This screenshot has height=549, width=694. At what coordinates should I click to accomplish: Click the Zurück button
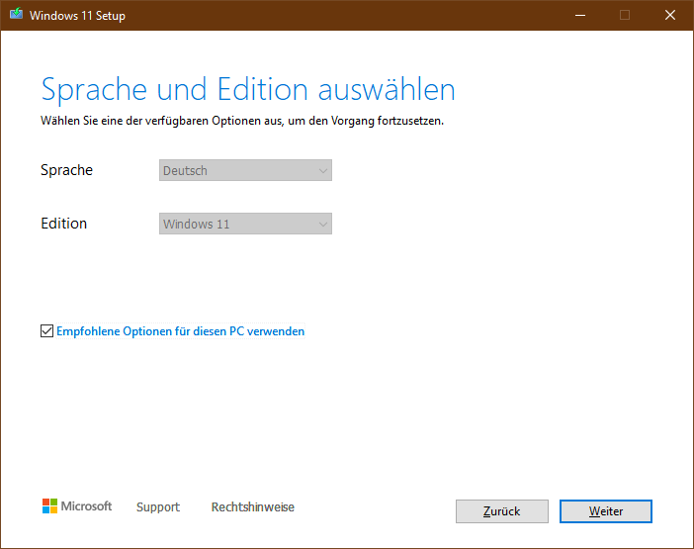point(502,511)
